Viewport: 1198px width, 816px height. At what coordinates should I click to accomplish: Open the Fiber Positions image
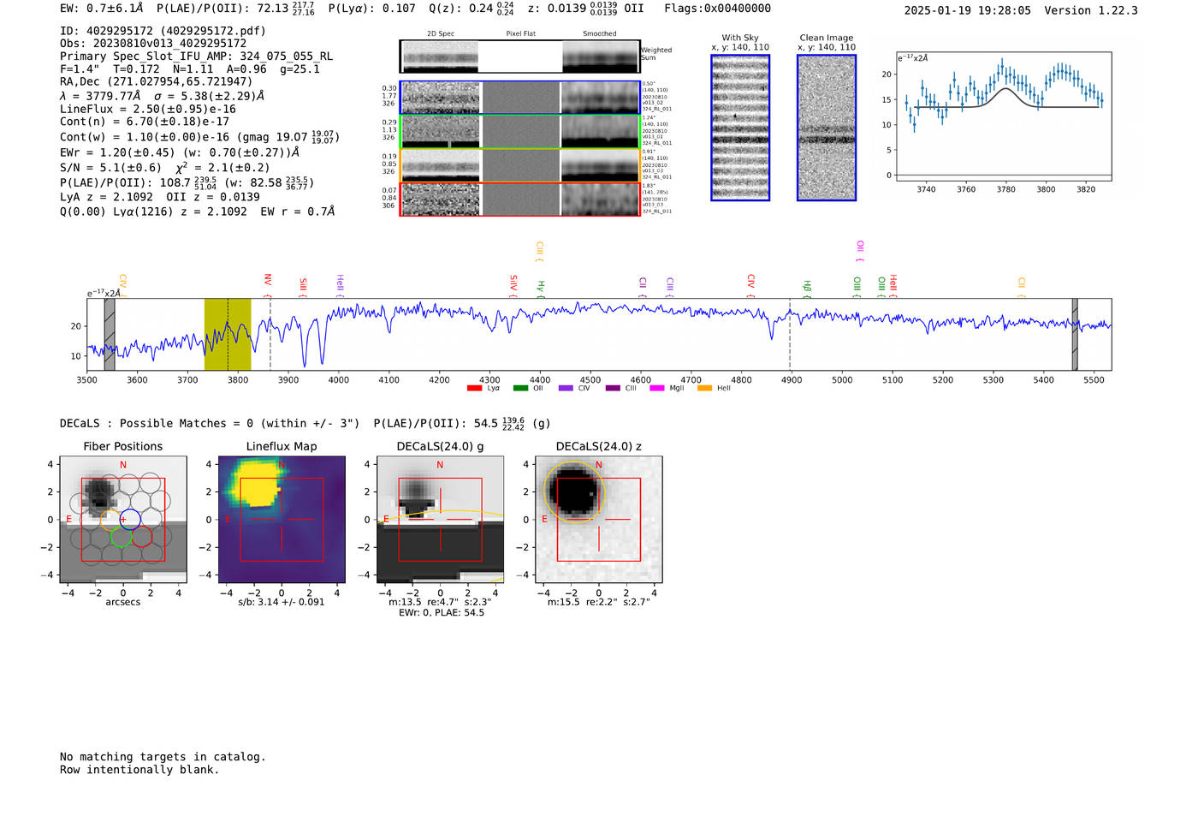[x=123, y=520]
